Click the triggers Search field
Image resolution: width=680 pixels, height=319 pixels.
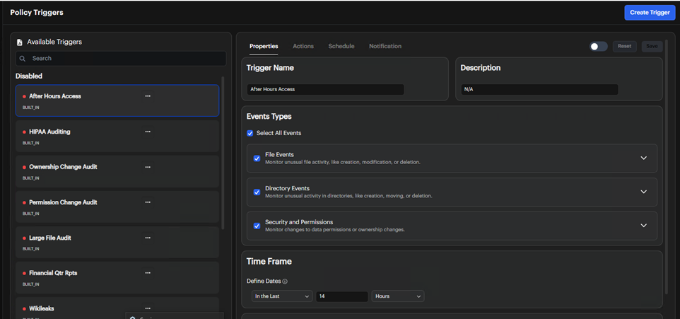coord(121,58)
